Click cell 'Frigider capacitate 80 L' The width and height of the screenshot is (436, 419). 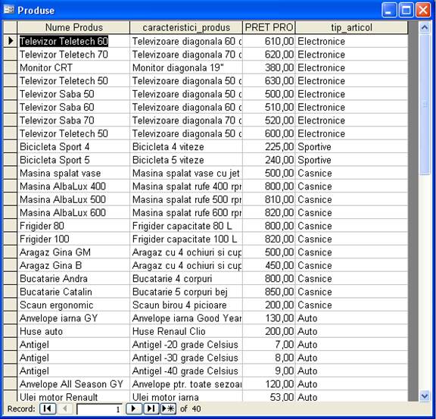(x=186, y=226)
